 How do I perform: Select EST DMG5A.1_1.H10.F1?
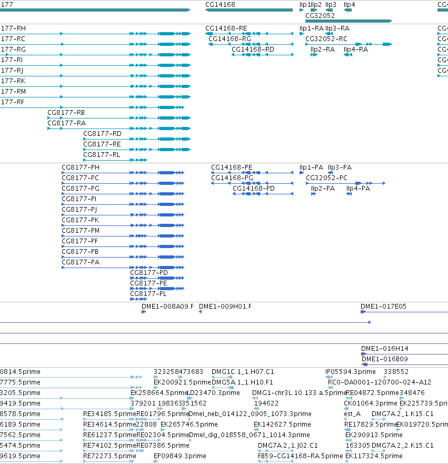tap(243, 382)
